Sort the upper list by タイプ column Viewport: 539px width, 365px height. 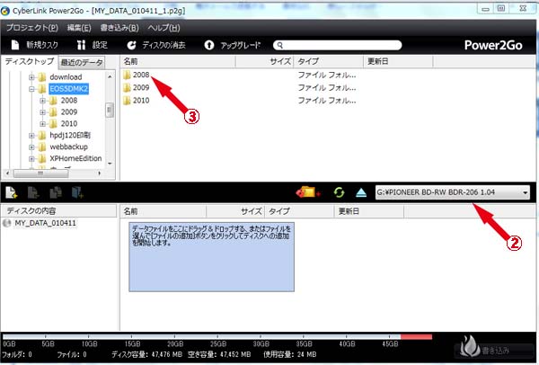pyautogui.click(x=328, y=61)
